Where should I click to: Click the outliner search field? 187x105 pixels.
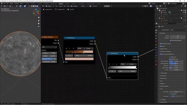click(x=169, y=6)
